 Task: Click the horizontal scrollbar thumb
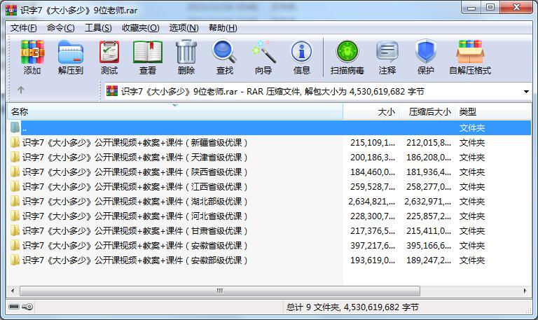pos(220,291)
